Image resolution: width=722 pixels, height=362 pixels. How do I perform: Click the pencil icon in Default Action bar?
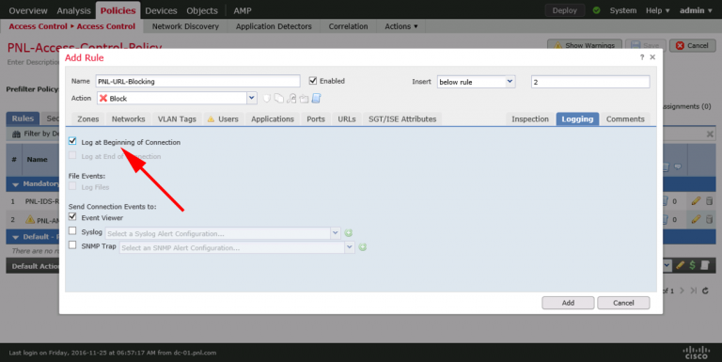680,265
